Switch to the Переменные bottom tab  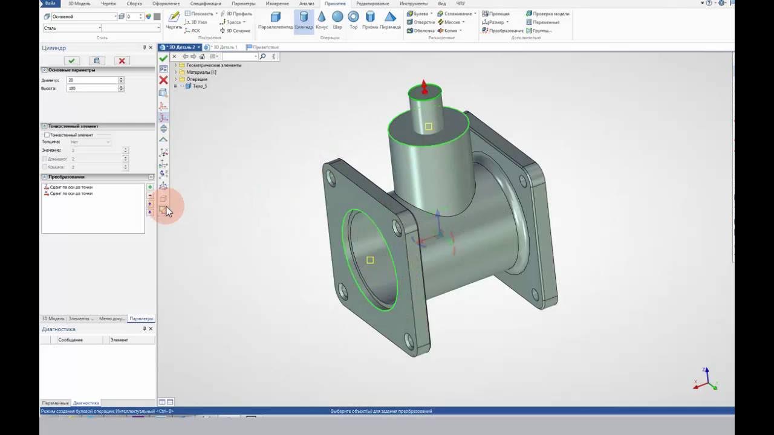55,403
